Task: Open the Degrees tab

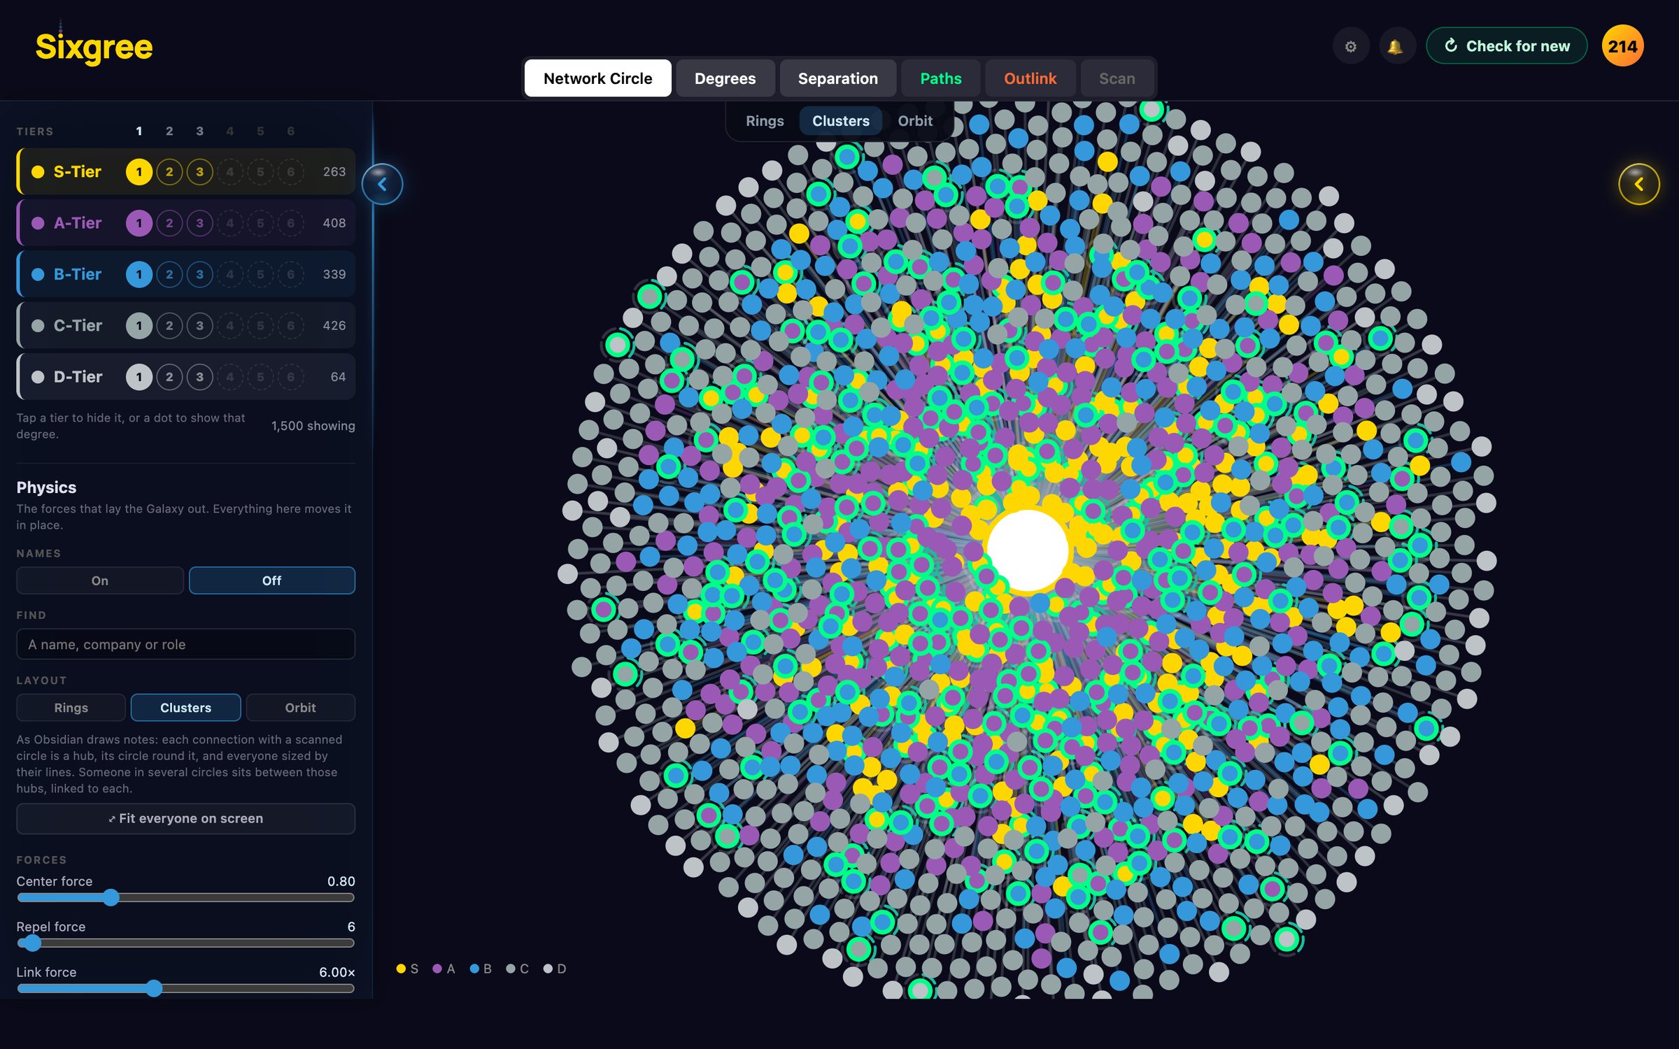Action: tap(725, 78)
